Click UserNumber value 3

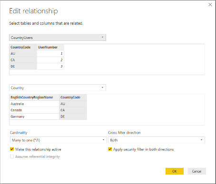coord(50,66)
